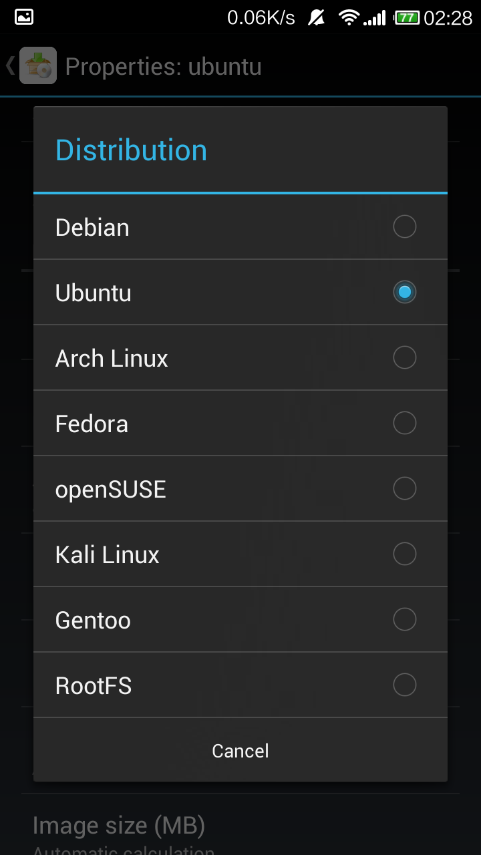Image resolution: width=481 pixels, height=855 pixels.
Task: Tap the muted notifications bell icon
Action: 316,17
